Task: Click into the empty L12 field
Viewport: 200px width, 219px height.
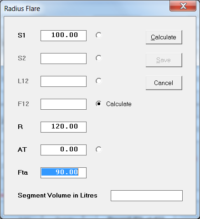Action: pyautogui.click(x=63, y=81)
